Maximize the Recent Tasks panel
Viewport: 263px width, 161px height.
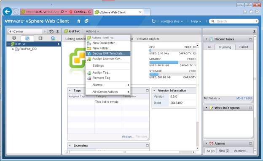click(x=250, y=39)
